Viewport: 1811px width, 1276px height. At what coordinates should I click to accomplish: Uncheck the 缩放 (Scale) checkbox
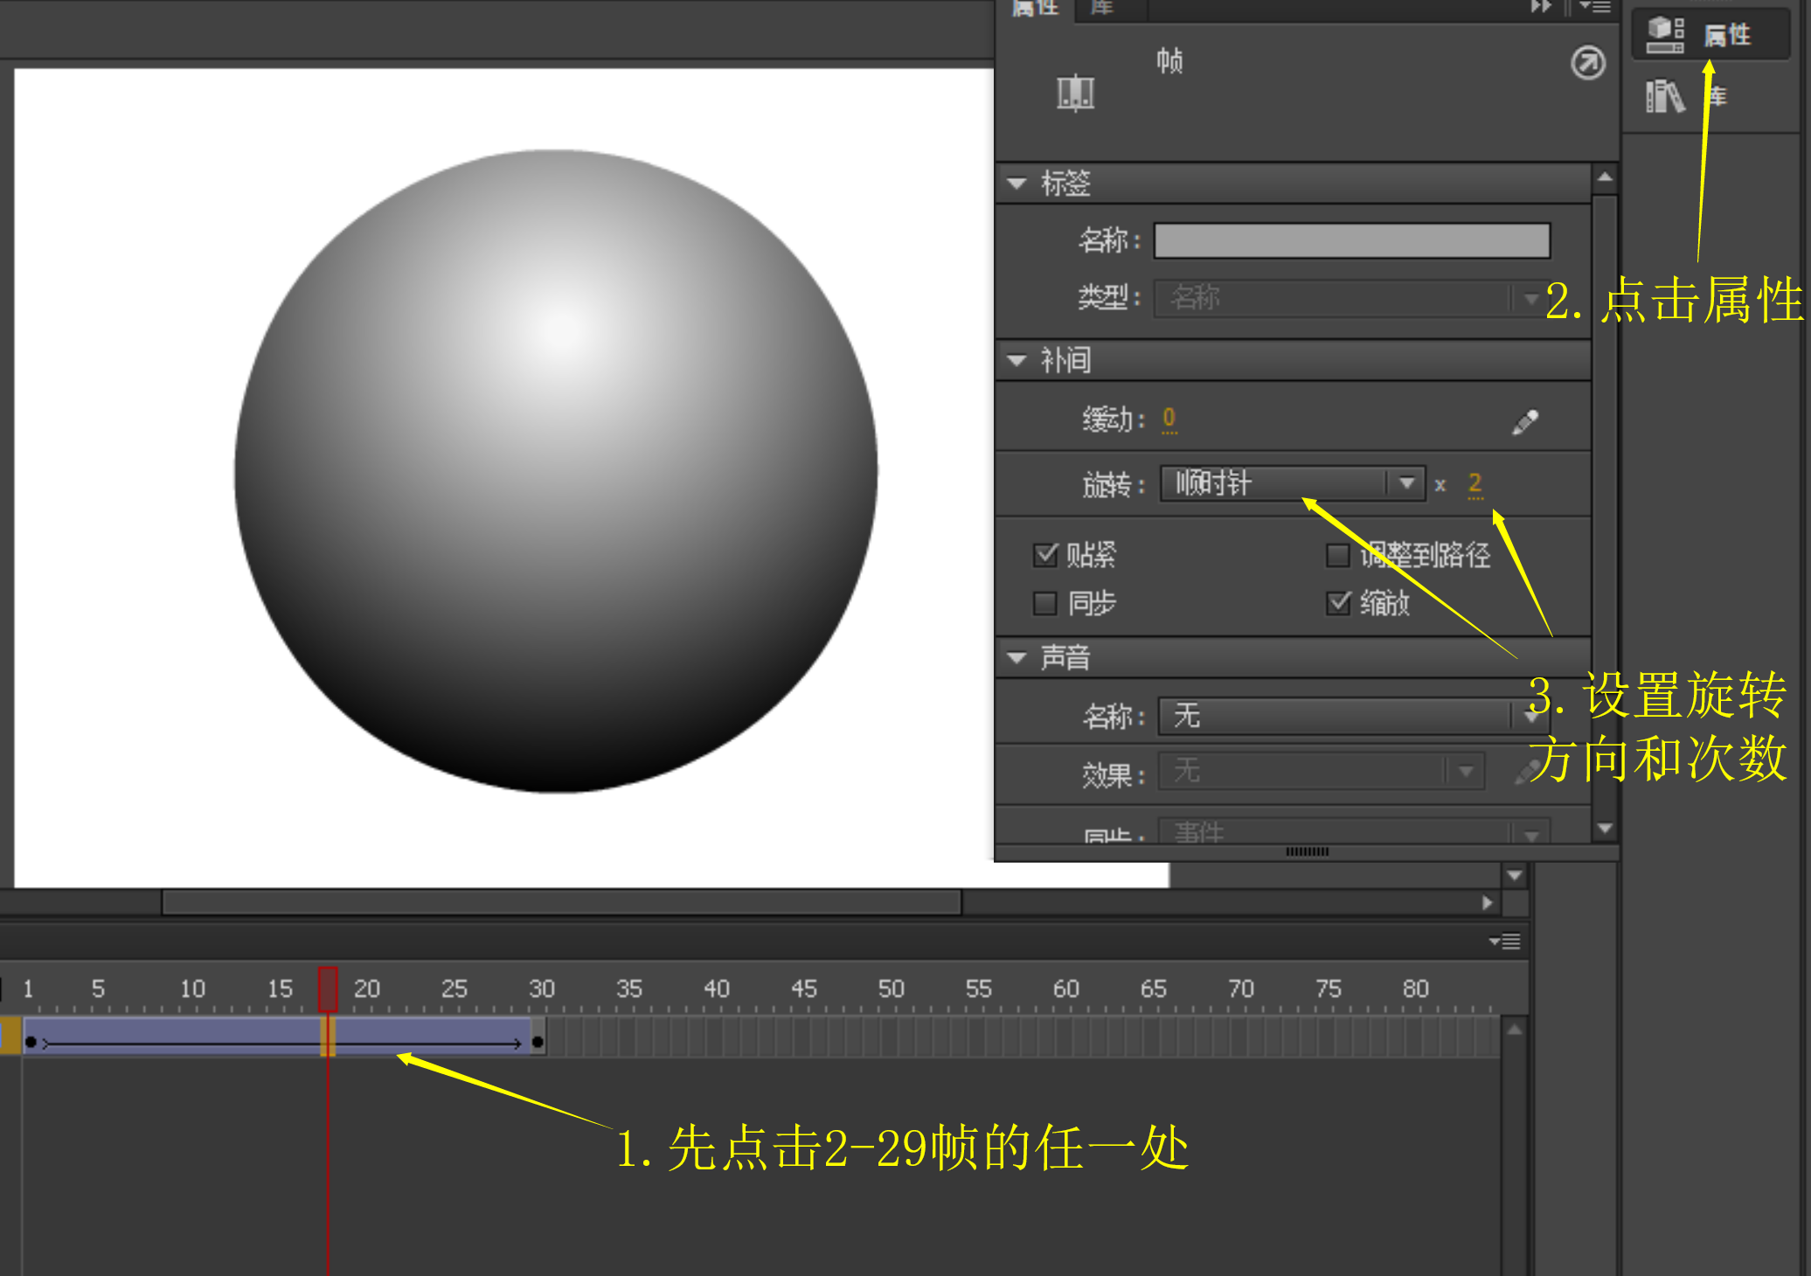1338,603
